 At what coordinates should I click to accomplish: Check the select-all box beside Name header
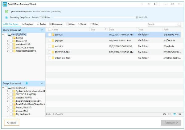(x=50, y=30)
